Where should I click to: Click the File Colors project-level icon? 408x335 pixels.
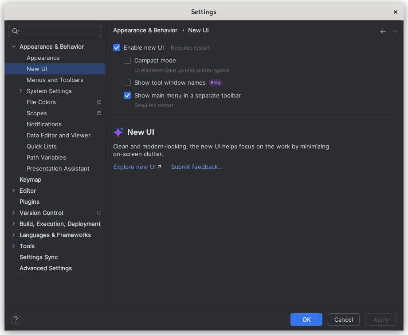(99, 102)
